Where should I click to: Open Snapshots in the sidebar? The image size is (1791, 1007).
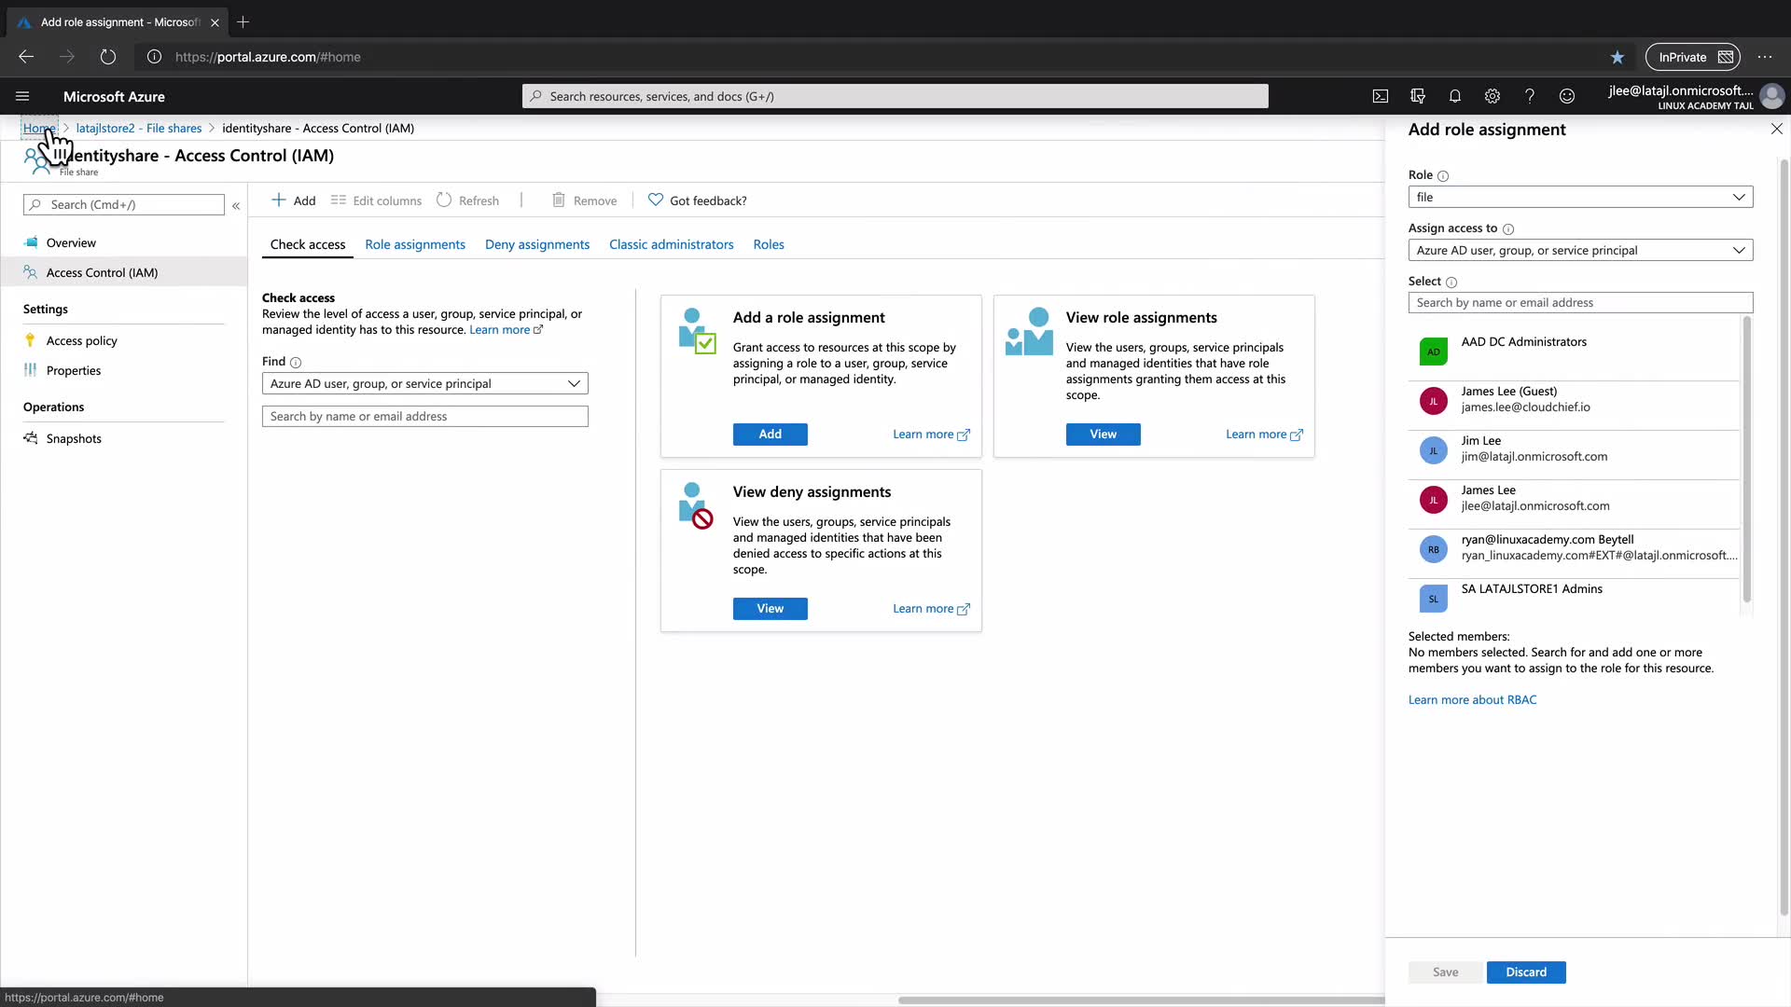[x=74, y=438]
